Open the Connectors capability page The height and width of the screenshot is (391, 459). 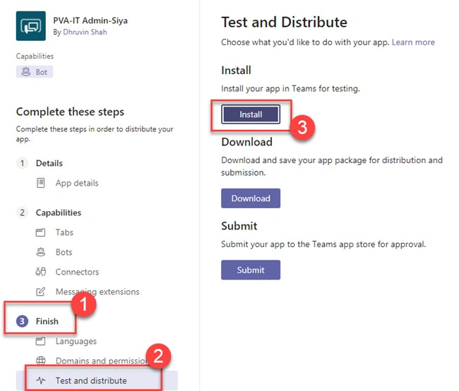[77, 272]
